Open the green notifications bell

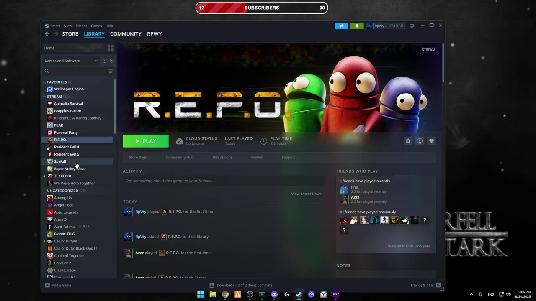click(x=357, y=26)
